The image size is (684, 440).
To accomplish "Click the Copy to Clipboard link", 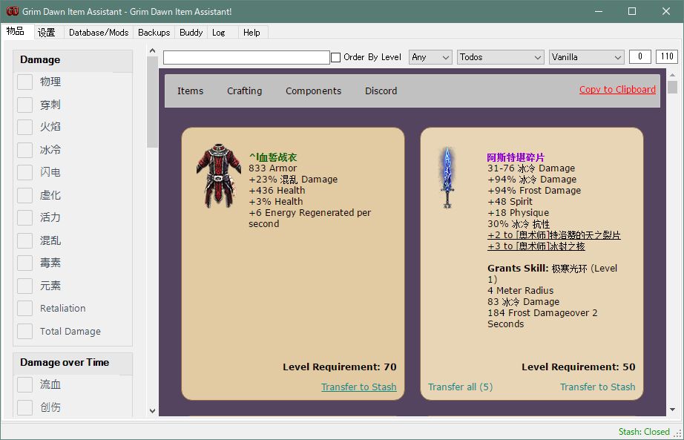I will click(617, 90).
